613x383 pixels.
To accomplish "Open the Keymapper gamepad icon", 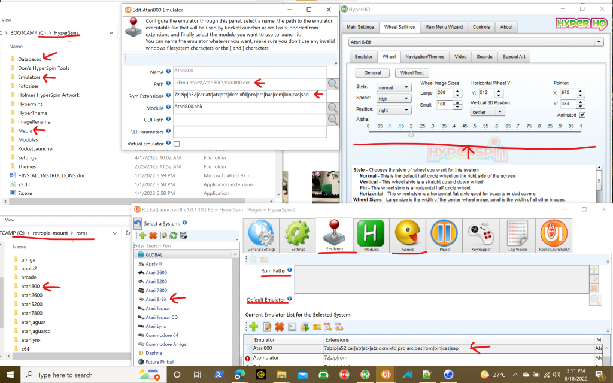I will [482, 233].
